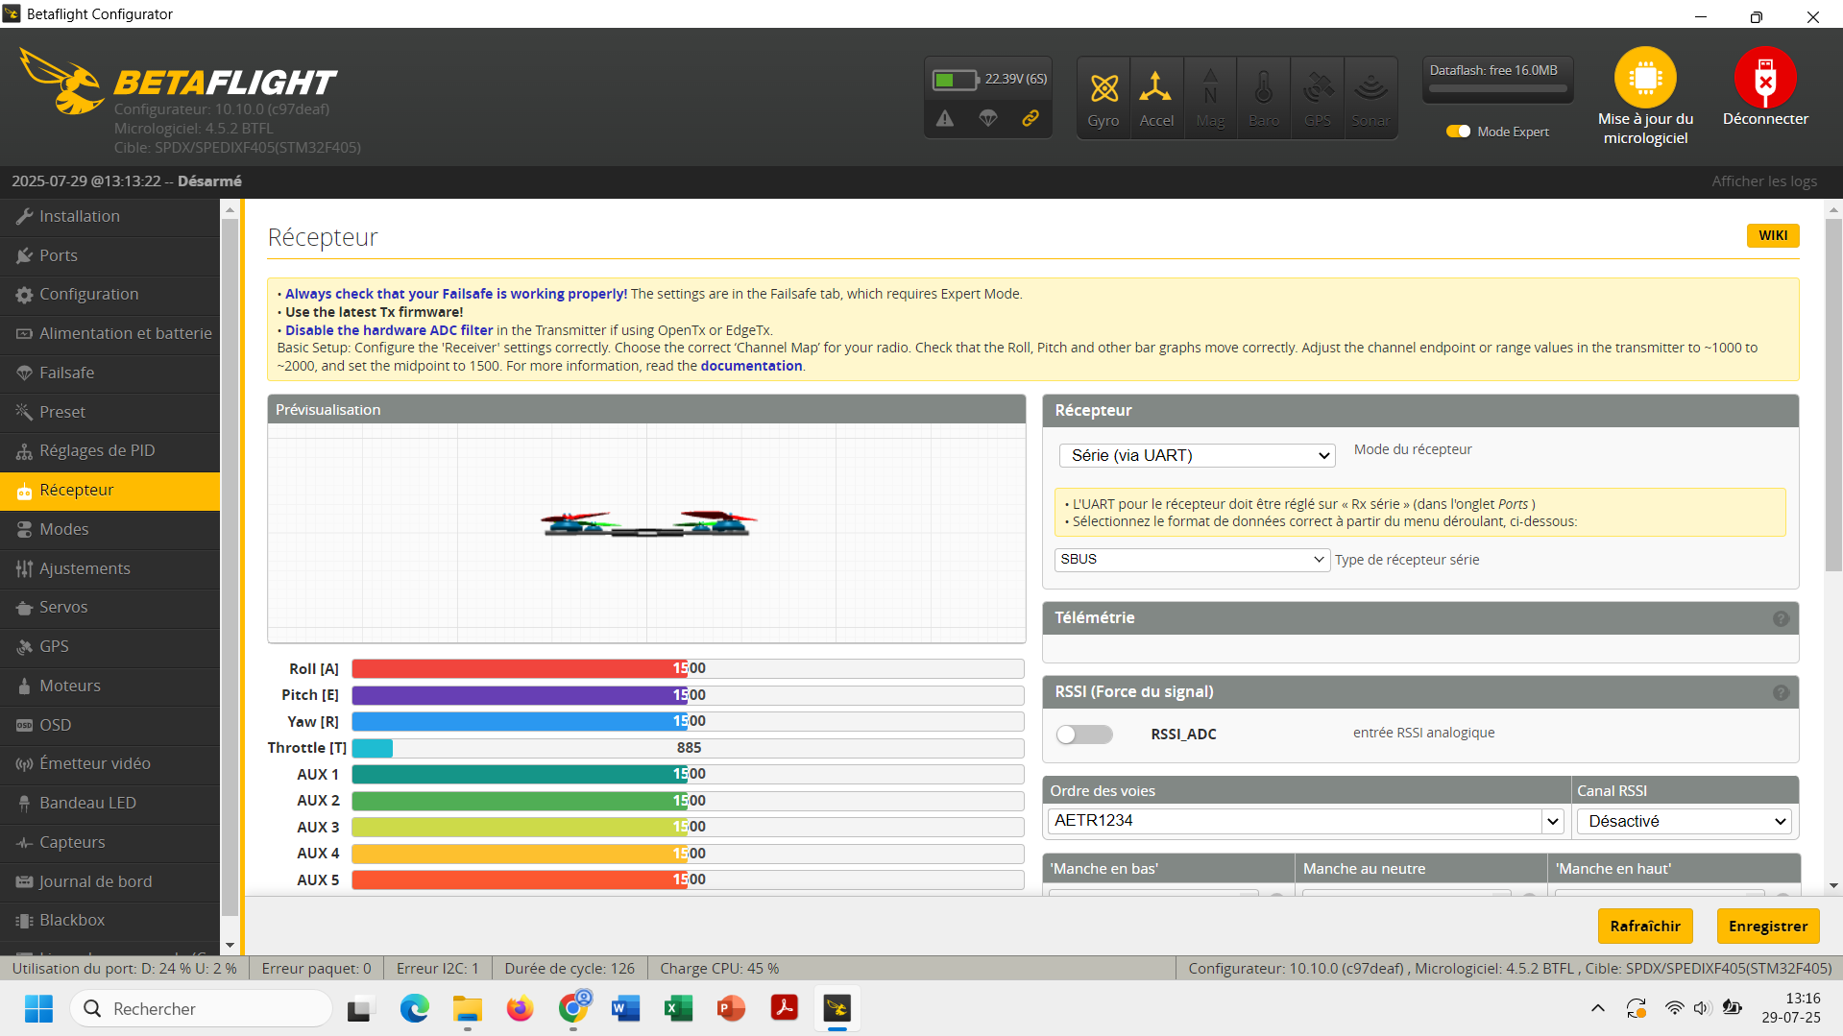Open the Mode du récepteur dropdown
The height and width of the screenshot is (1036, 1843).
tap(1197, 456)
